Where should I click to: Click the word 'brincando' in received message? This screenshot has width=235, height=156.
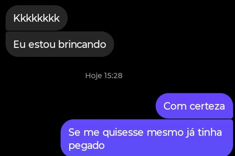pos(82,44)
